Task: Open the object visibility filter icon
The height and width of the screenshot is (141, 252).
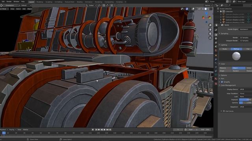Action: (x=182, y=9)
